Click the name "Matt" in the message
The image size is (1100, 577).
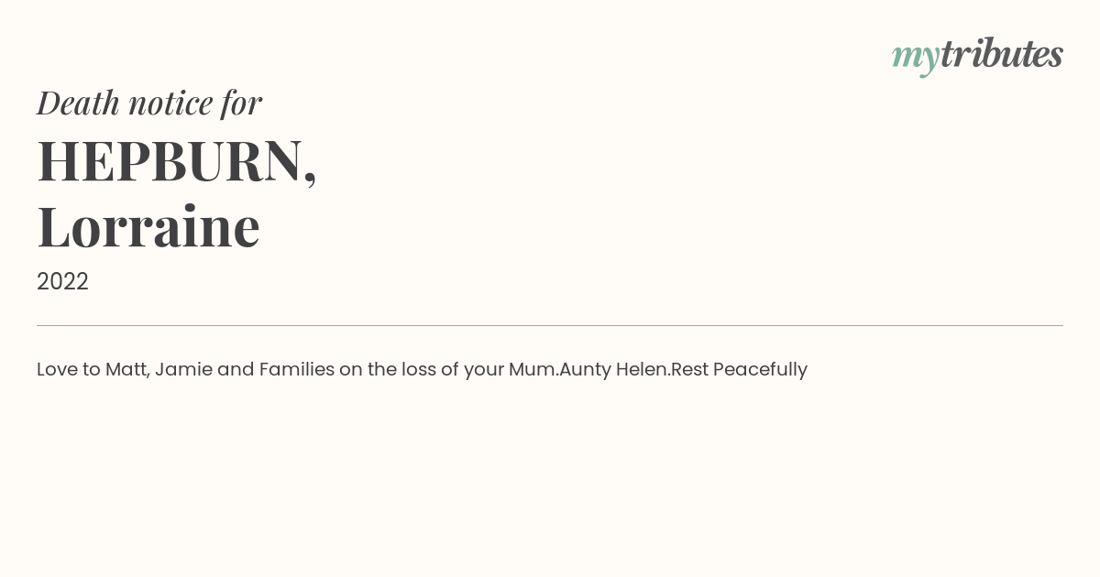(127, 370)
